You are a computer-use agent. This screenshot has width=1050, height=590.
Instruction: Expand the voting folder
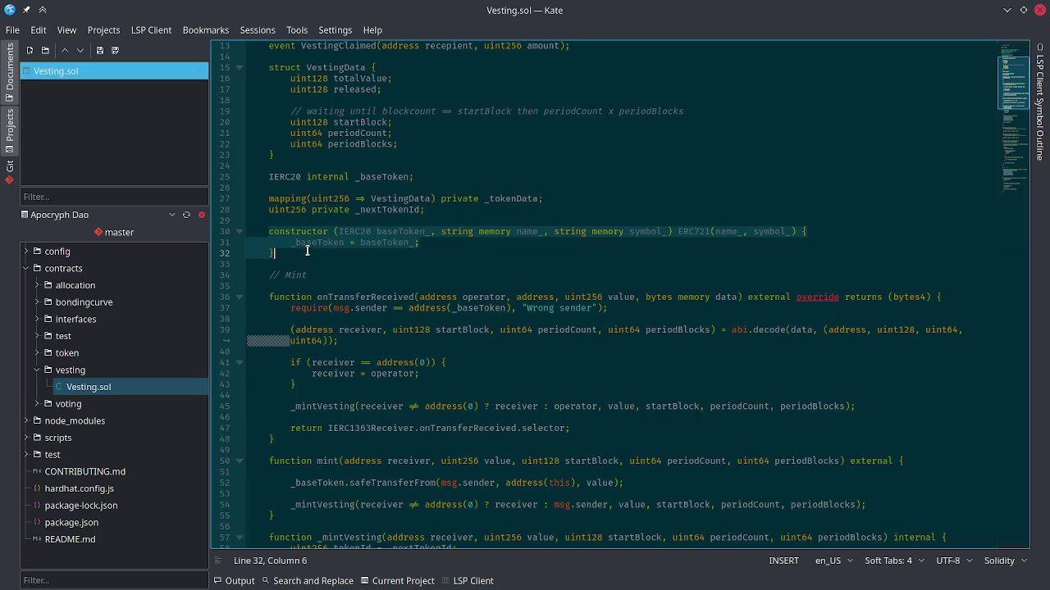point(37,404)
